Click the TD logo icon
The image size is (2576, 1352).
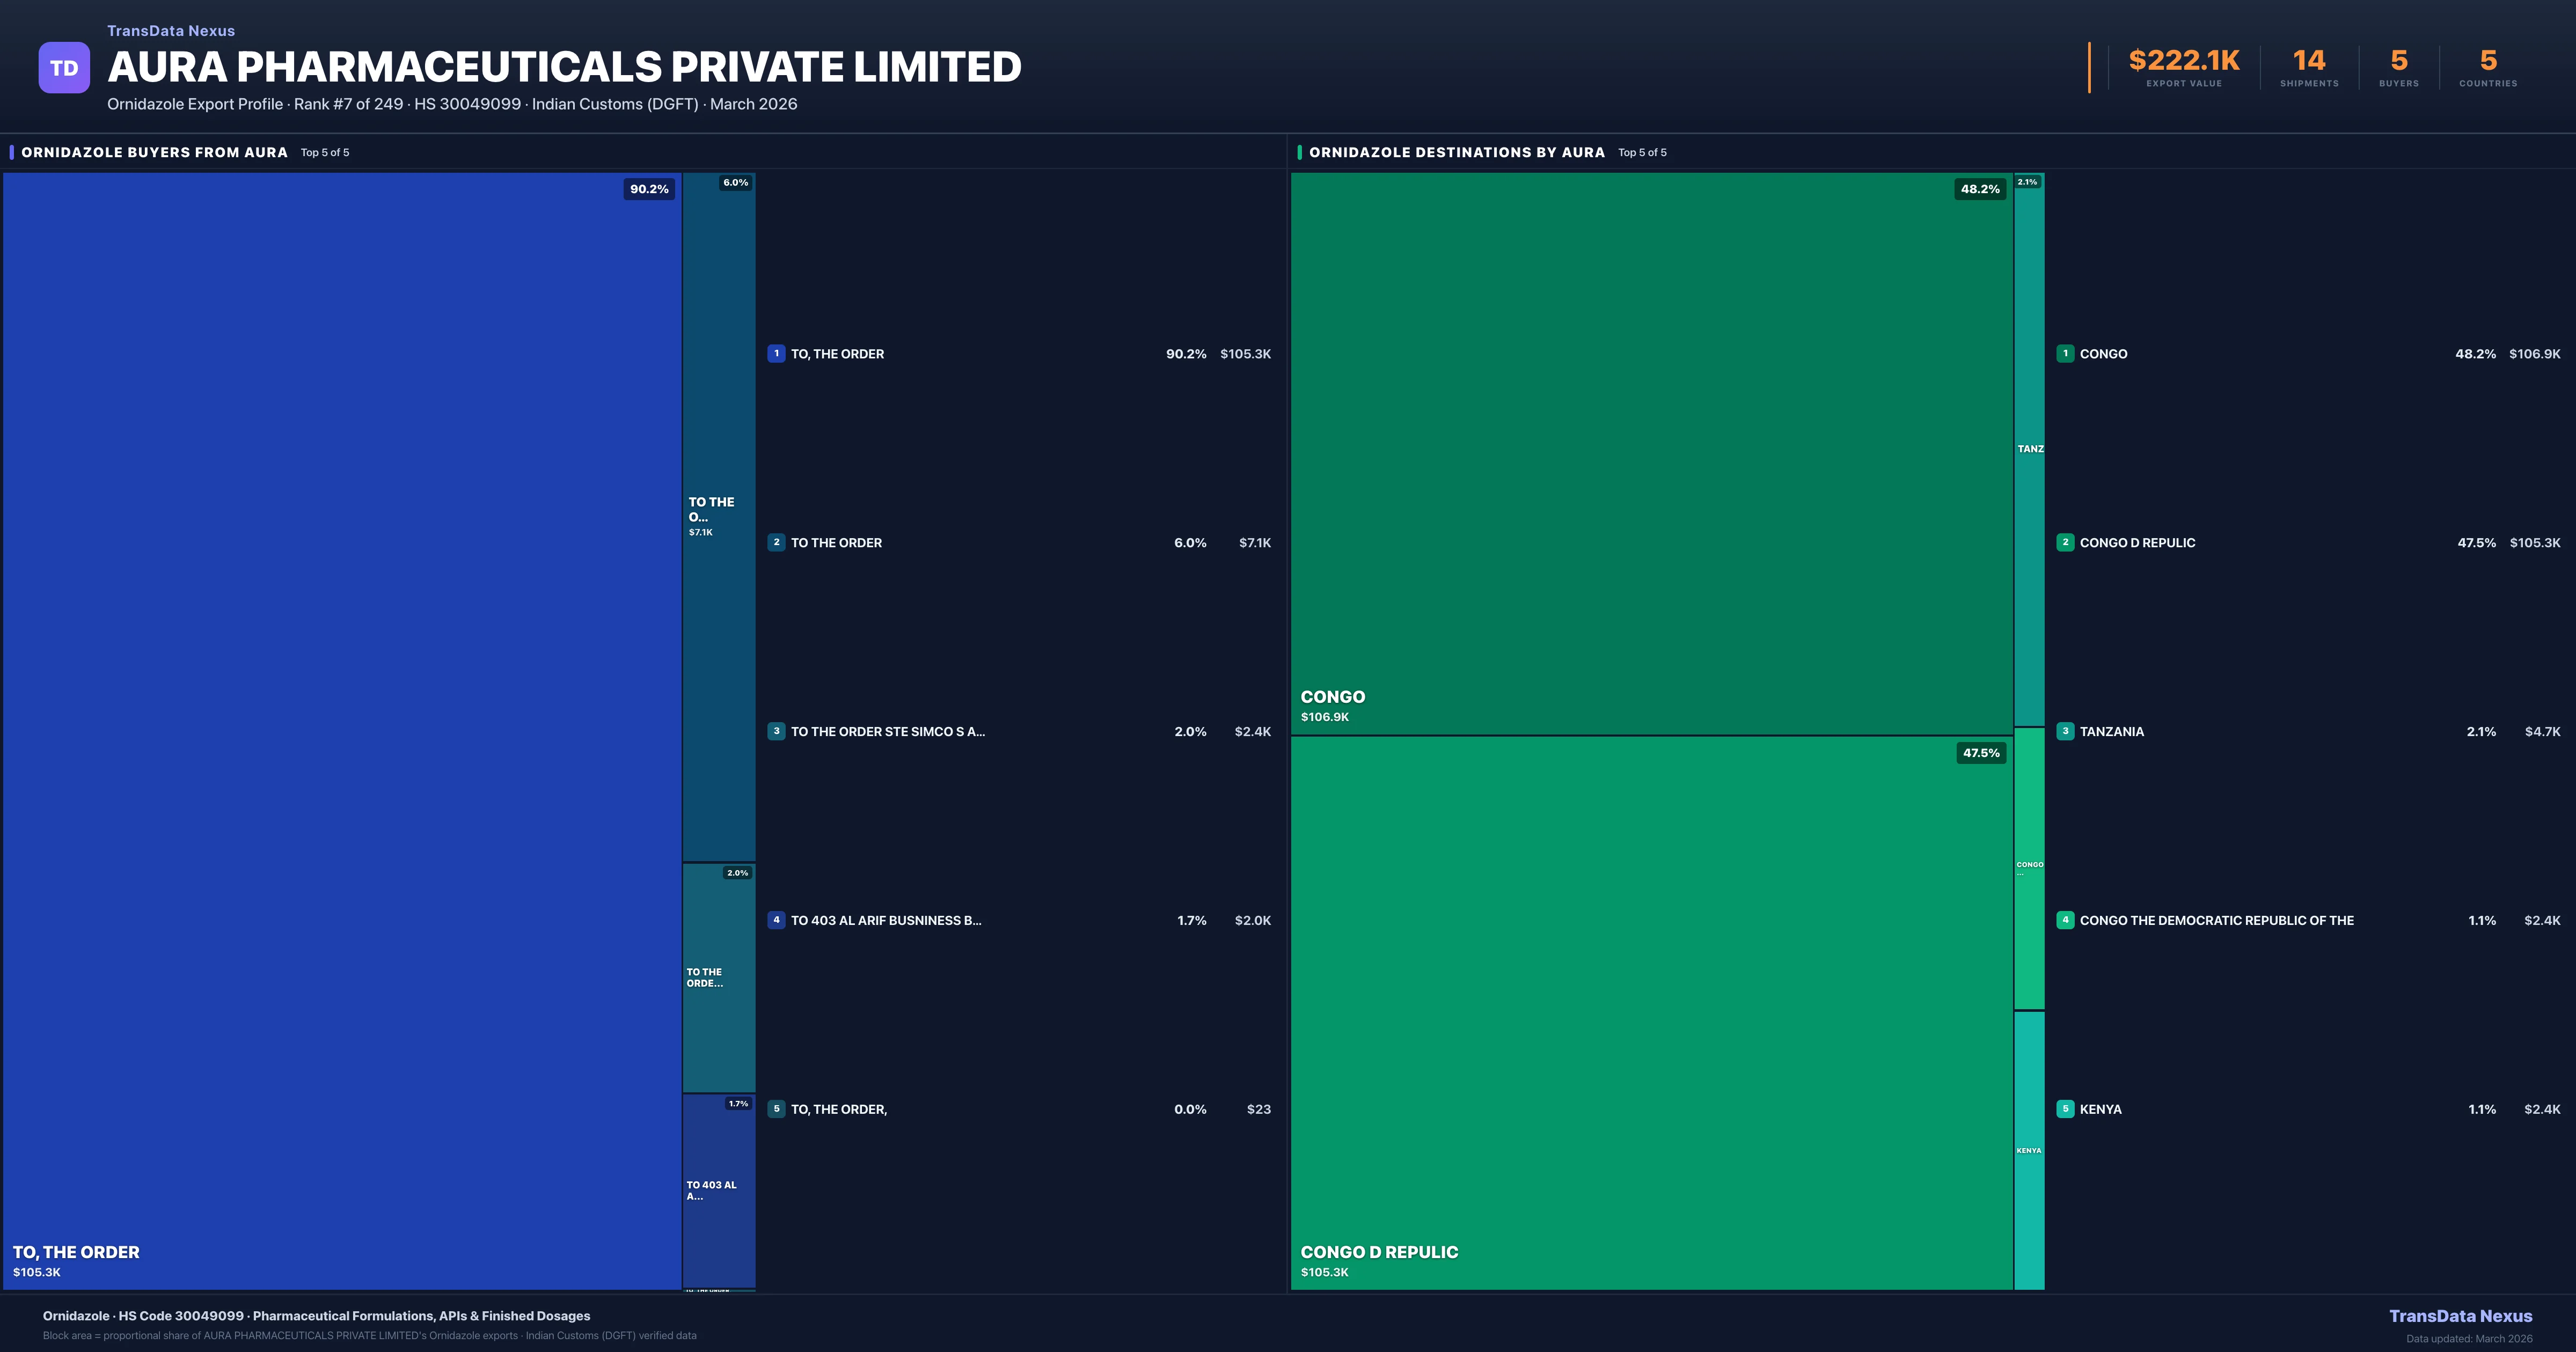coord(64,68)
